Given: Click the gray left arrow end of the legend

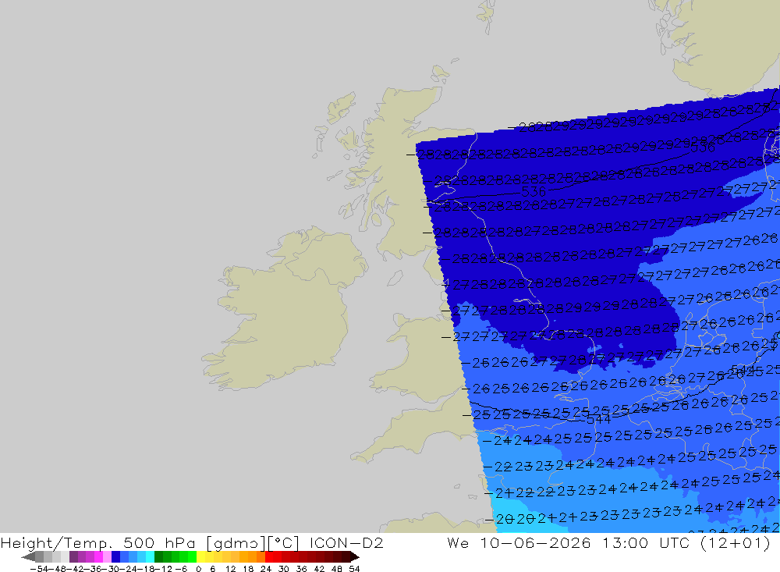Looking at the screenshot, I should click(x=28, y=557).
